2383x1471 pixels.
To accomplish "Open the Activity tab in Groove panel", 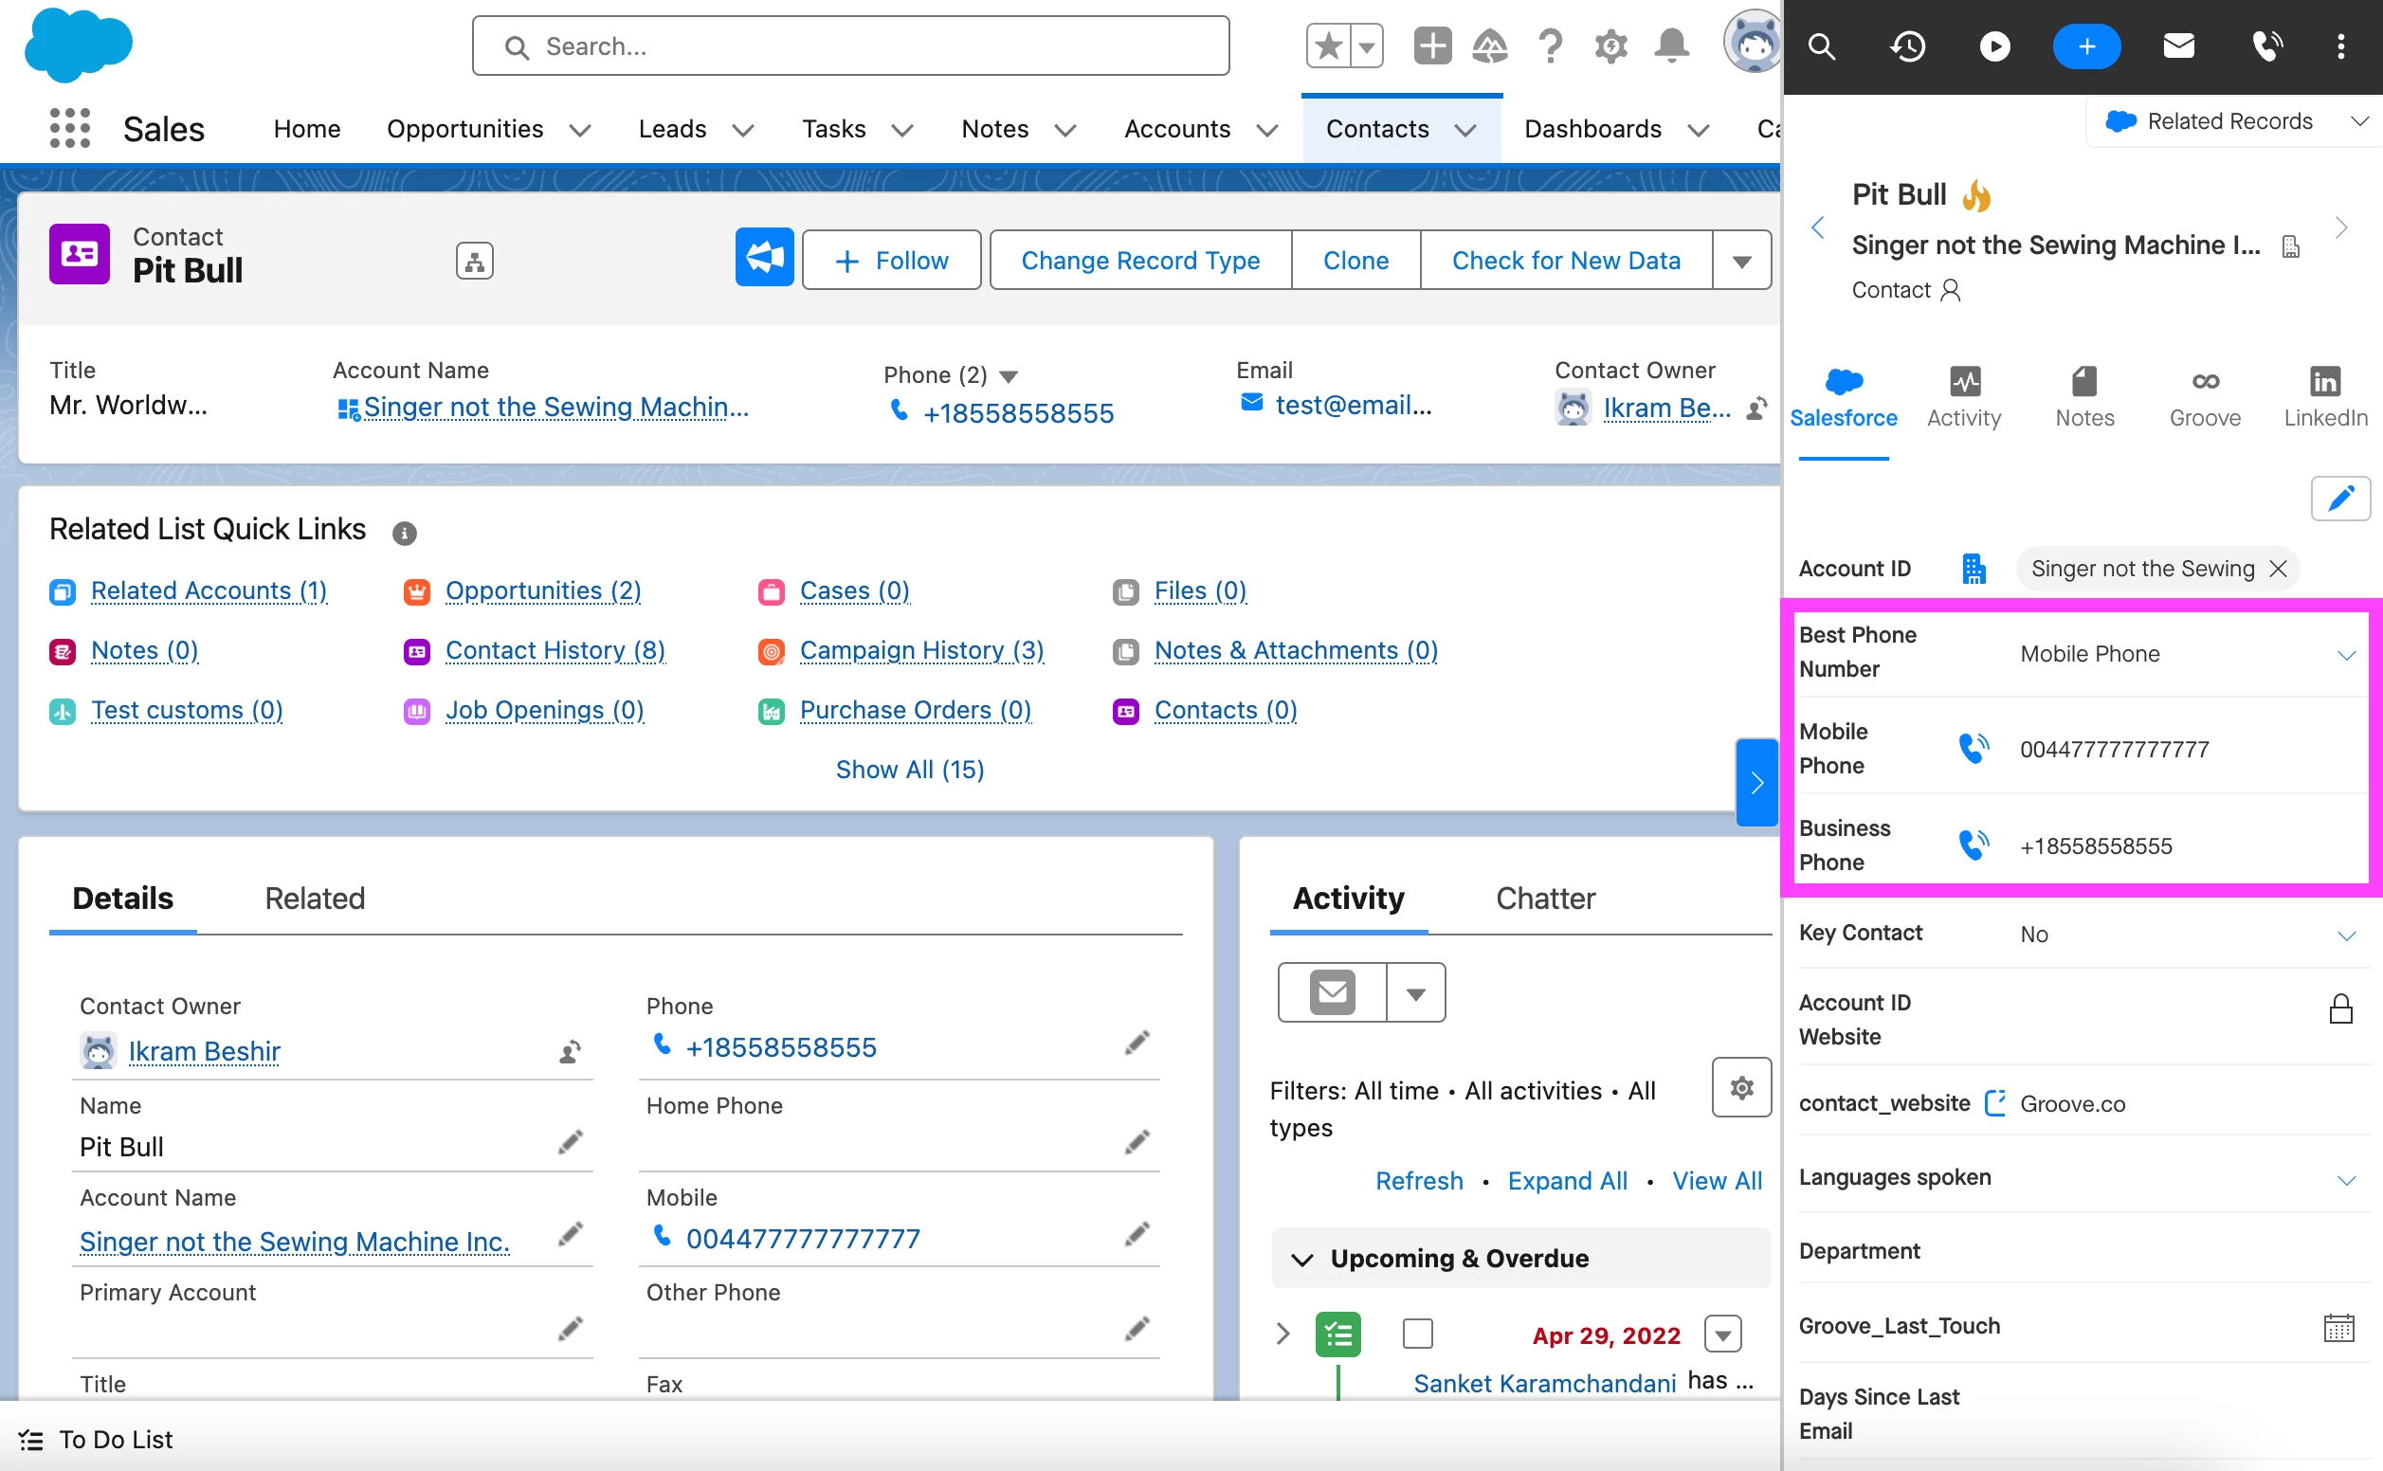I will tap(1963, 397).
